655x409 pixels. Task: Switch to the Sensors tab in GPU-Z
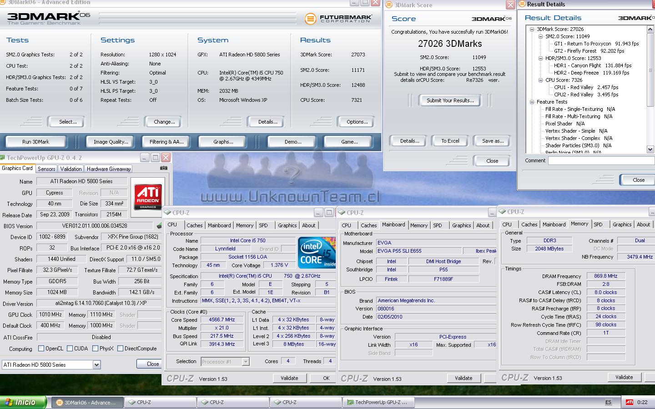46,169
